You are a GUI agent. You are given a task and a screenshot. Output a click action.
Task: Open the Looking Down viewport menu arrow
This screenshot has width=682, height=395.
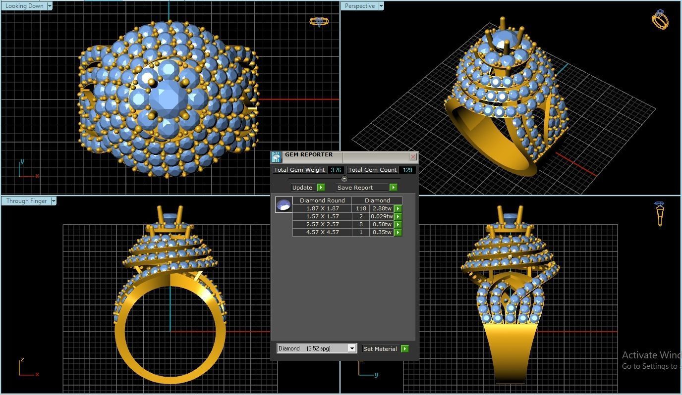pos(50,6)
